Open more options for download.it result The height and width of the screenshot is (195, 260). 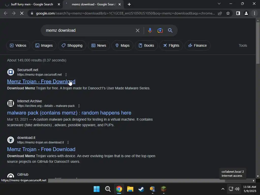pos(68,142)
